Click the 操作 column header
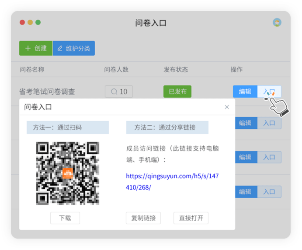Image resolution: width=302 pixels, height=250 pixels. pos(236,70)
